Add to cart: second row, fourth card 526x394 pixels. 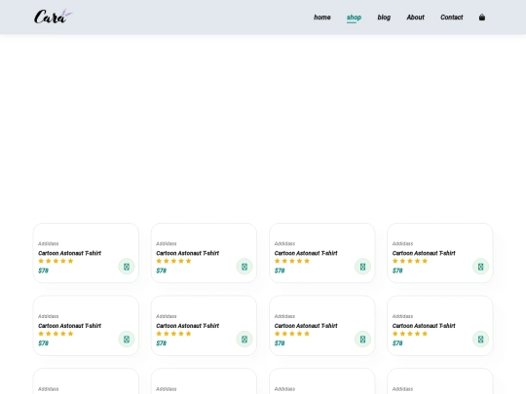point(481,340)
